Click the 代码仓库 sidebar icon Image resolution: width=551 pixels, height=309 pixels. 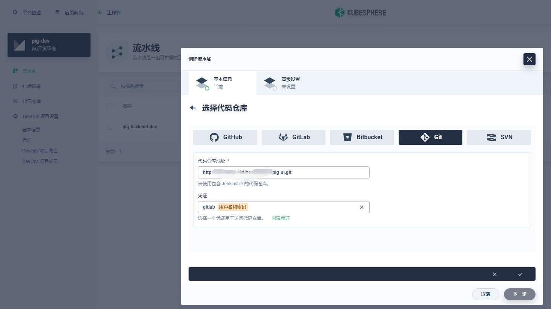tap(15, 101)
